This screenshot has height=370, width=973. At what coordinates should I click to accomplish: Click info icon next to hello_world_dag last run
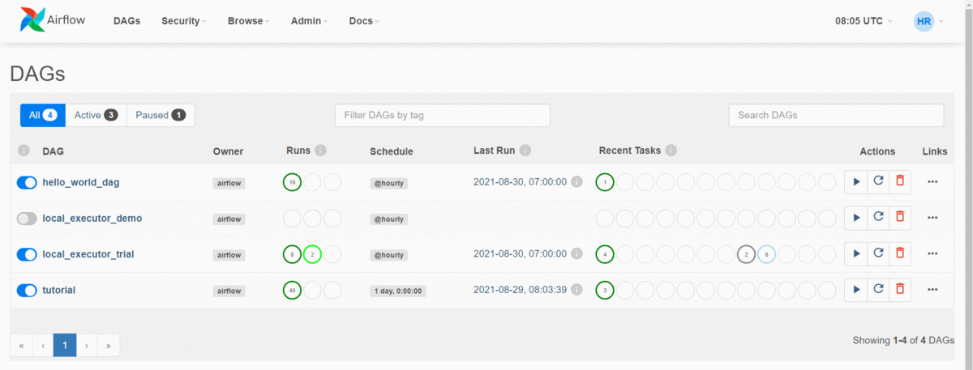(x=577, y=182)
